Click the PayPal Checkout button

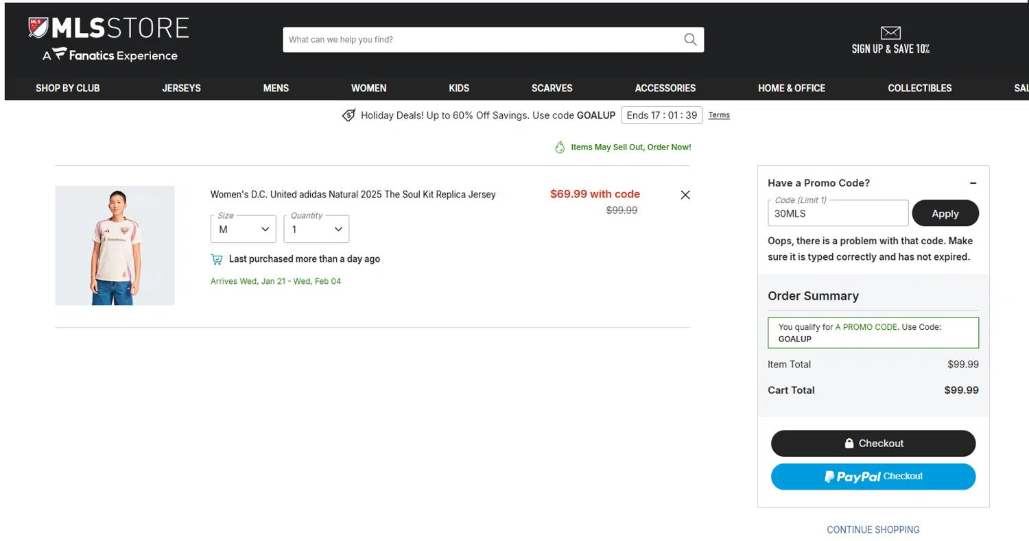click(x=873, y=477)
